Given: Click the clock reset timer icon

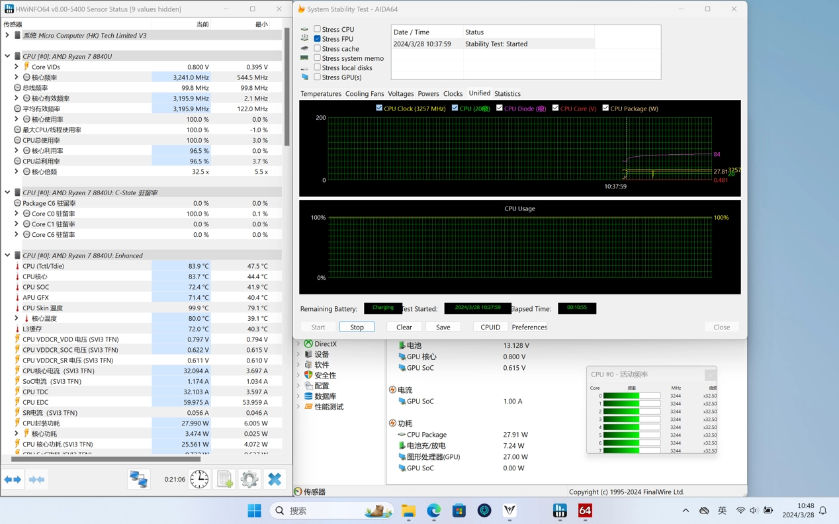Looking at the screenshot, I should [x=199, y=479].
